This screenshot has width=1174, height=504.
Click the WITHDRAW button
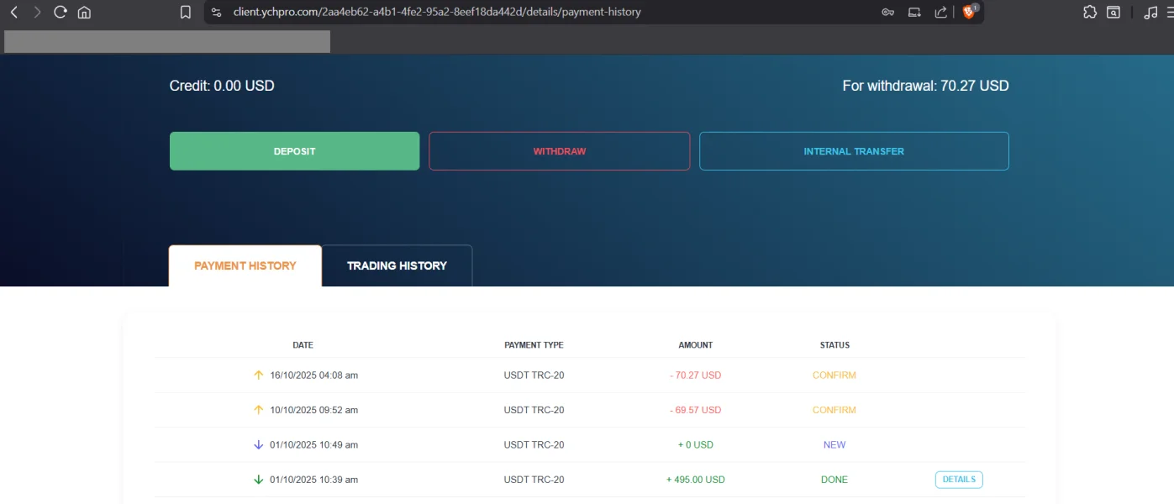point(559,151)
